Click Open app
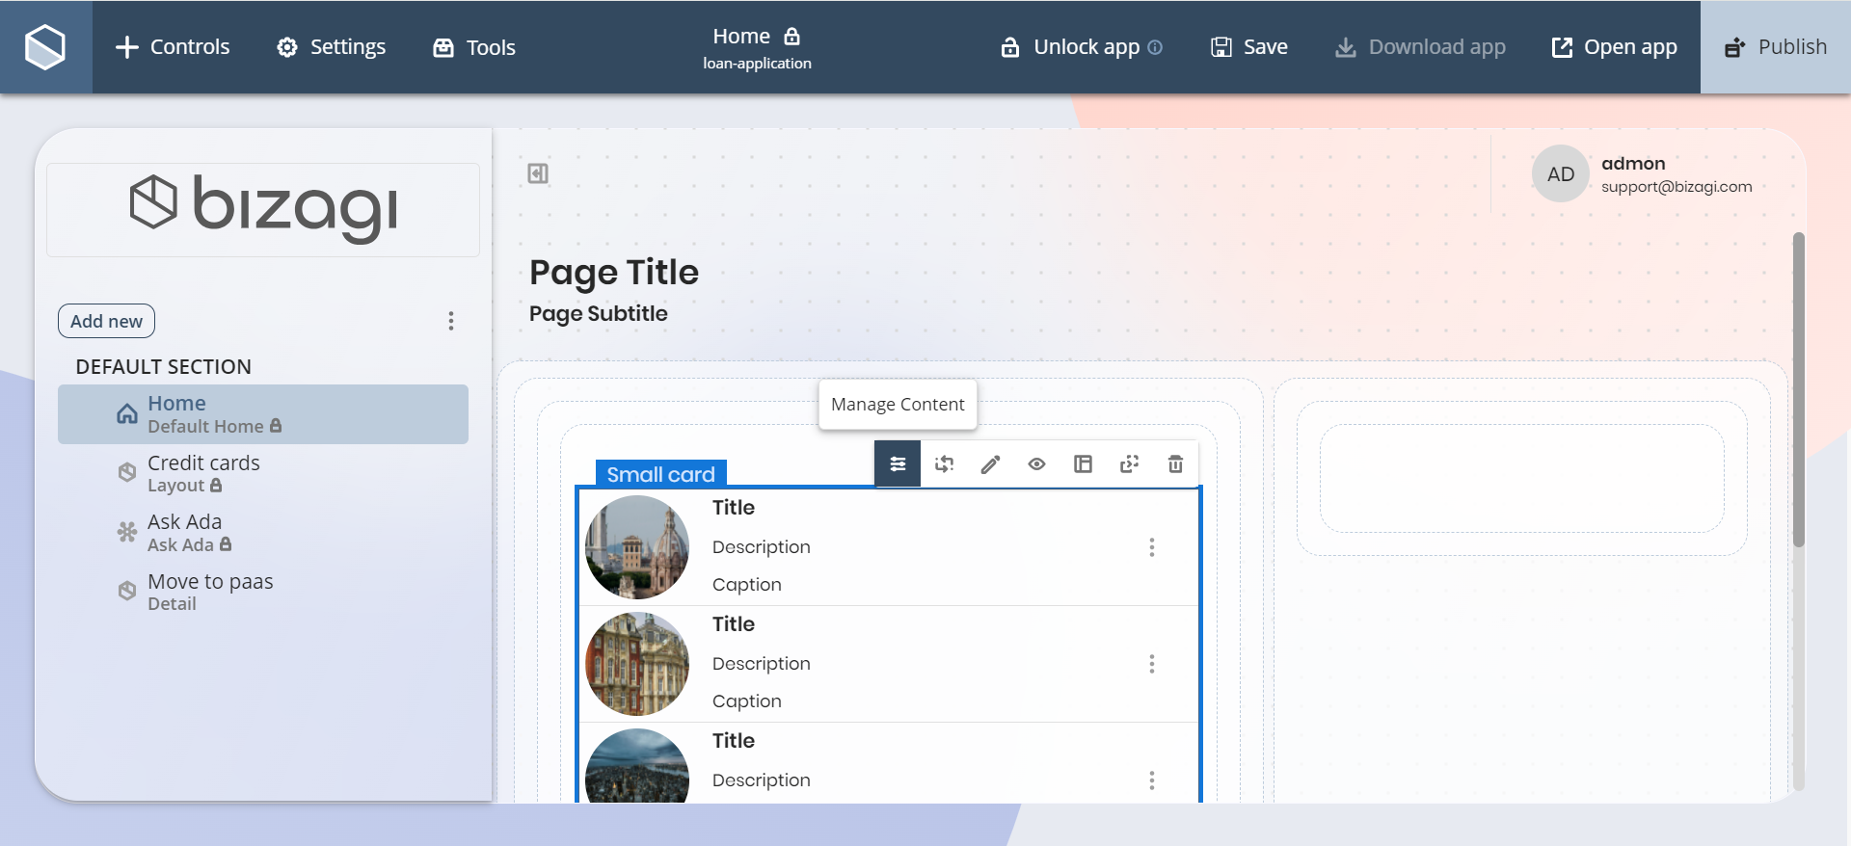The image size is (1851, 846). (1615, 47)
